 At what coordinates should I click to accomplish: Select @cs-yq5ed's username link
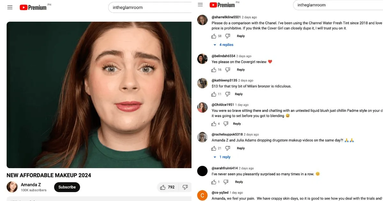[220, 192]
